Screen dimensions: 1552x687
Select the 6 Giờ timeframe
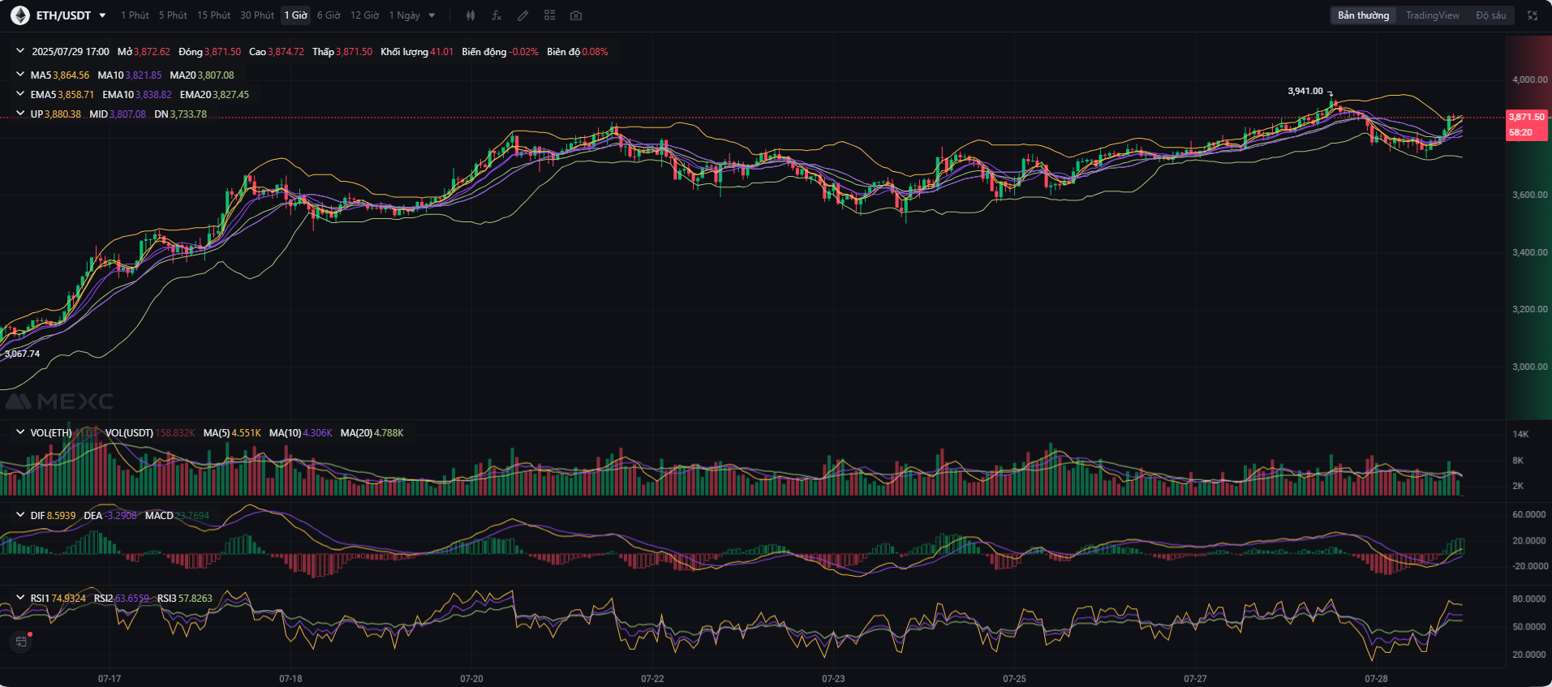coord(329,15)
